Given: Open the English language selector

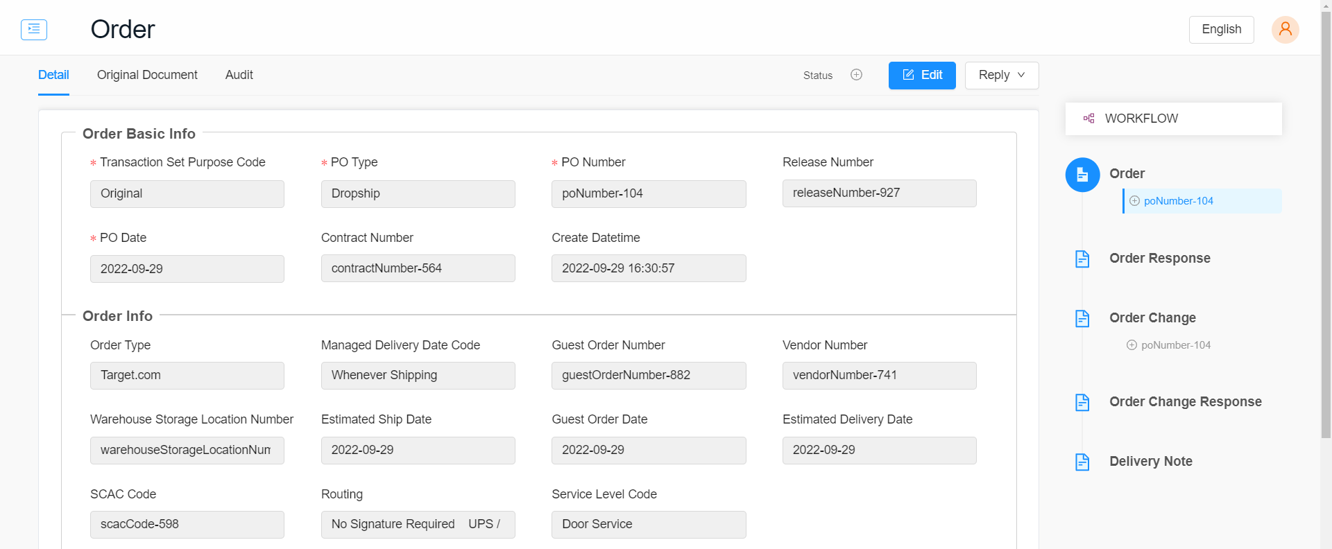Looking at the screenshot, I should [1221, 29].
